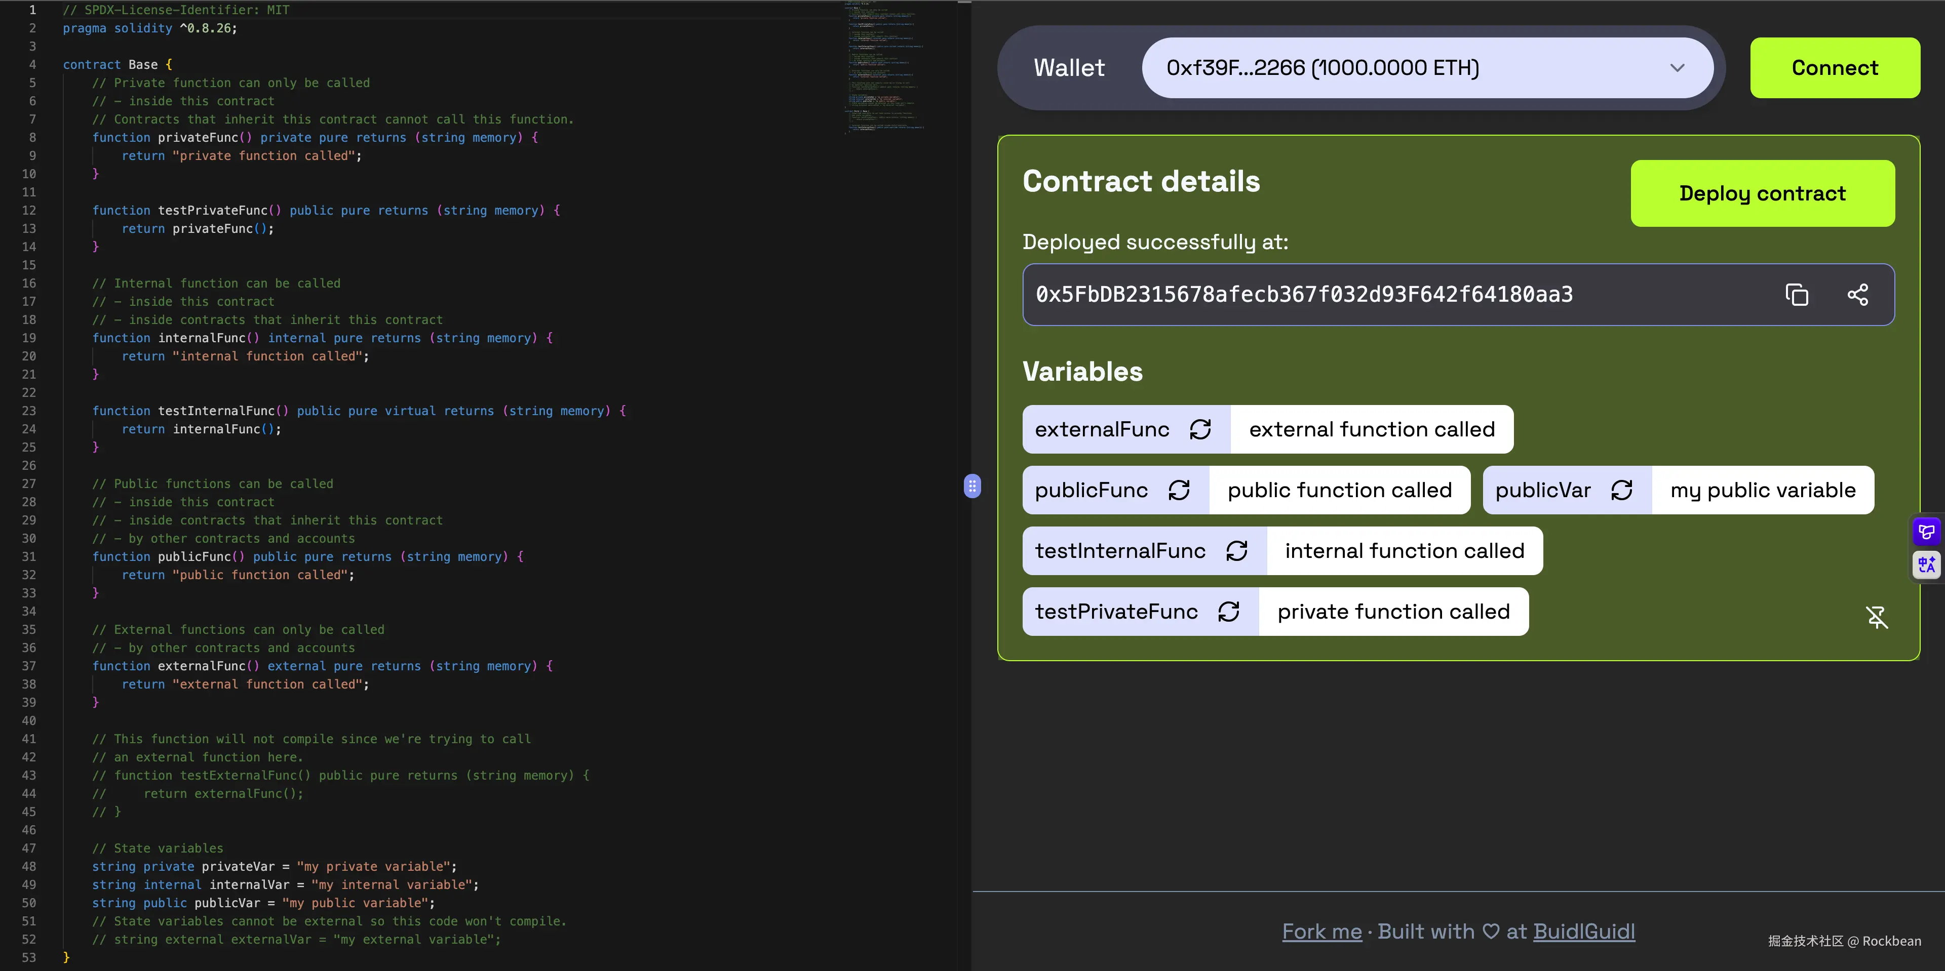Share the deployed contract address

pos(1858,294)
